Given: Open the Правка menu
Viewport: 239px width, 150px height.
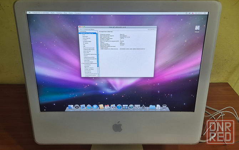Looking at the screenshot, I should (x=59, y=13).
